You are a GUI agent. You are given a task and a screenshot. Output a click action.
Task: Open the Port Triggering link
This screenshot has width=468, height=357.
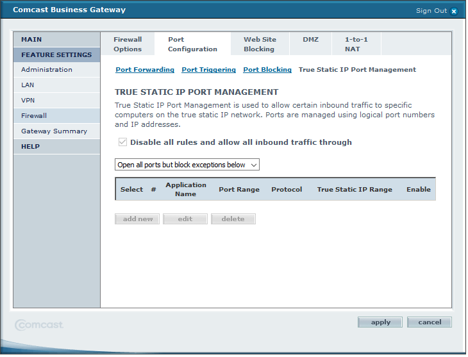tap(210, 70)
